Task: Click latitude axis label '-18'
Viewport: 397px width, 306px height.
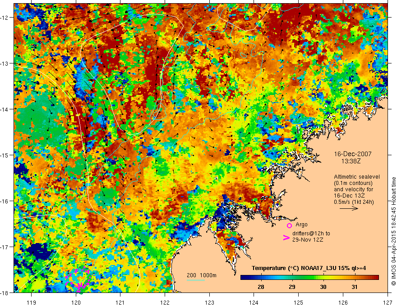Action: 5,292
